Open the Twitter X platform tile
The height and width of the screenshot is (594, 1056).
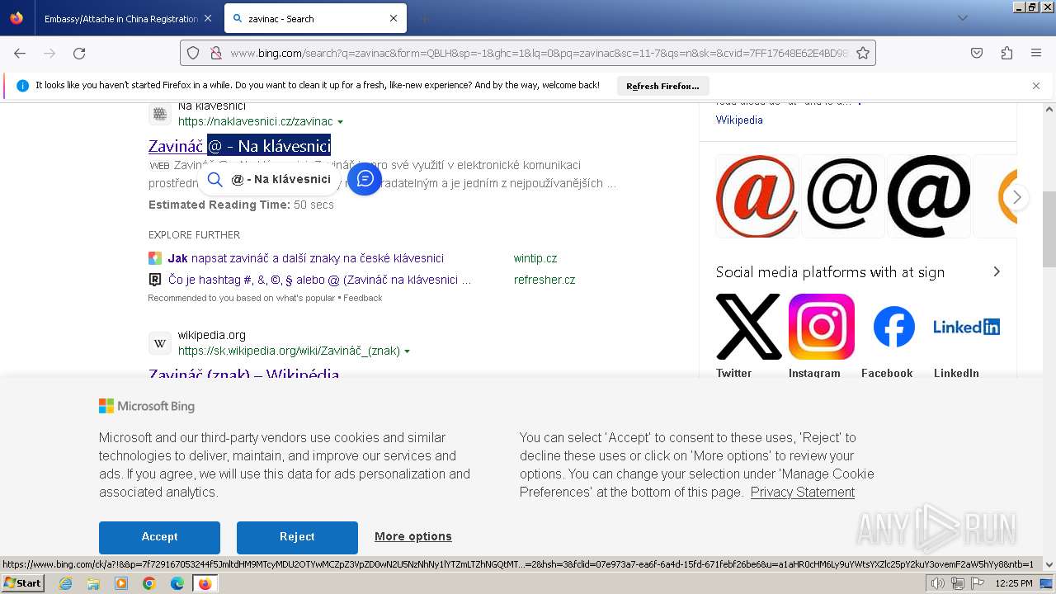749,327
